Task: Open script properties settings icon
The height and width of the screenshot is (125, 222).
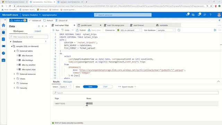Action: [x=215, y=30]
